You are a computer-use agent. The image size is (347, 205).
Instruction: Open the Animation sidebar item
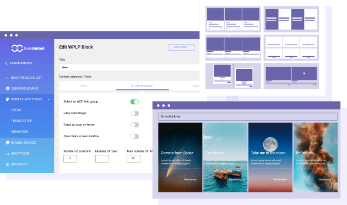tap(19, 132)
